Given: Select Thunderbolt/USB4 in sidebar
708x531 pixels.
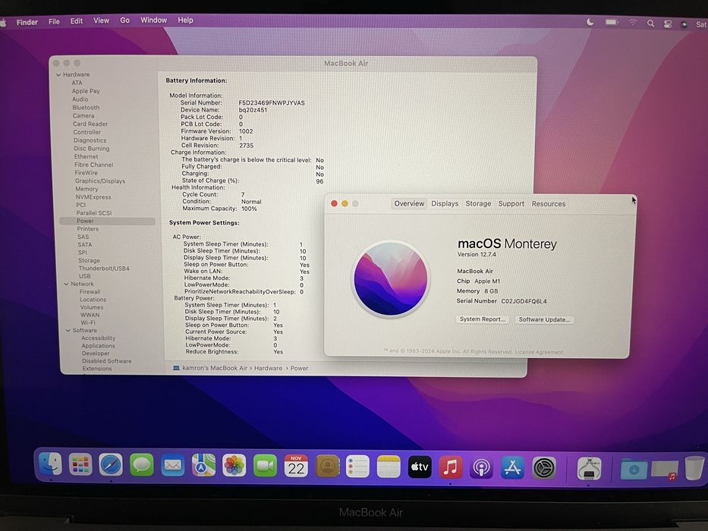Looking at the screenshot, I should point(104,269).
